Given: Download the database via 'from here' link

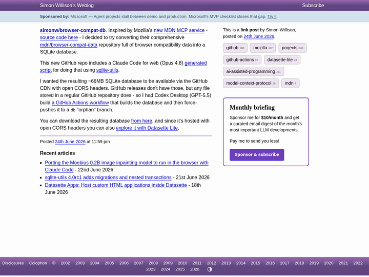Looking at the screenshot, I should 141,121.
